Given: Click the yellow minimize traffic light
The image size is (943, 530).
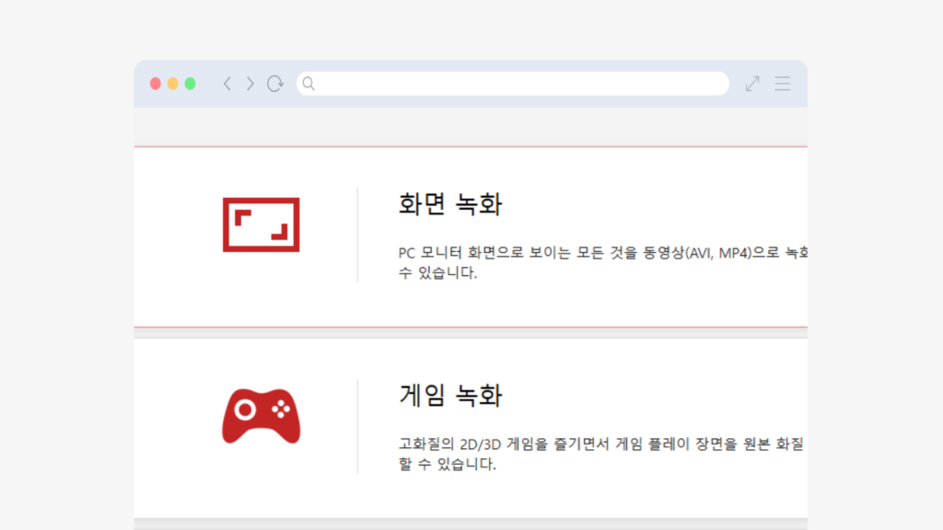Looking at the screenshot, I should click(x=172, y=83).
